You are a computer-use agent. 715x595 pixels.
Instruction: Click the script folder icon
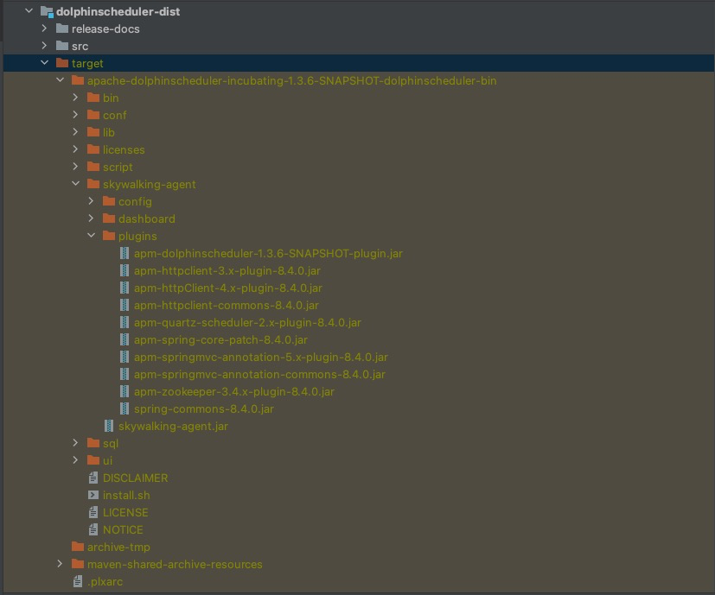coord(93,168)
